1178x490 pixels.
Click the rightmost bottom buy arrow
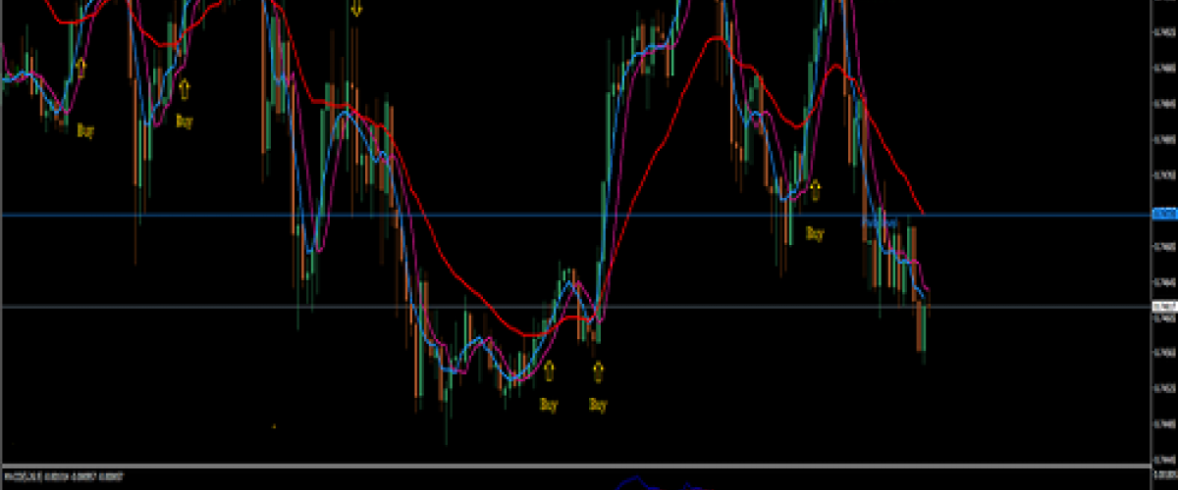coord(598,371)
